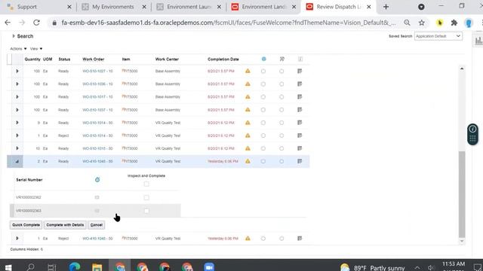
Task: Expand the Search panel
Action: (x=14, y=36)
